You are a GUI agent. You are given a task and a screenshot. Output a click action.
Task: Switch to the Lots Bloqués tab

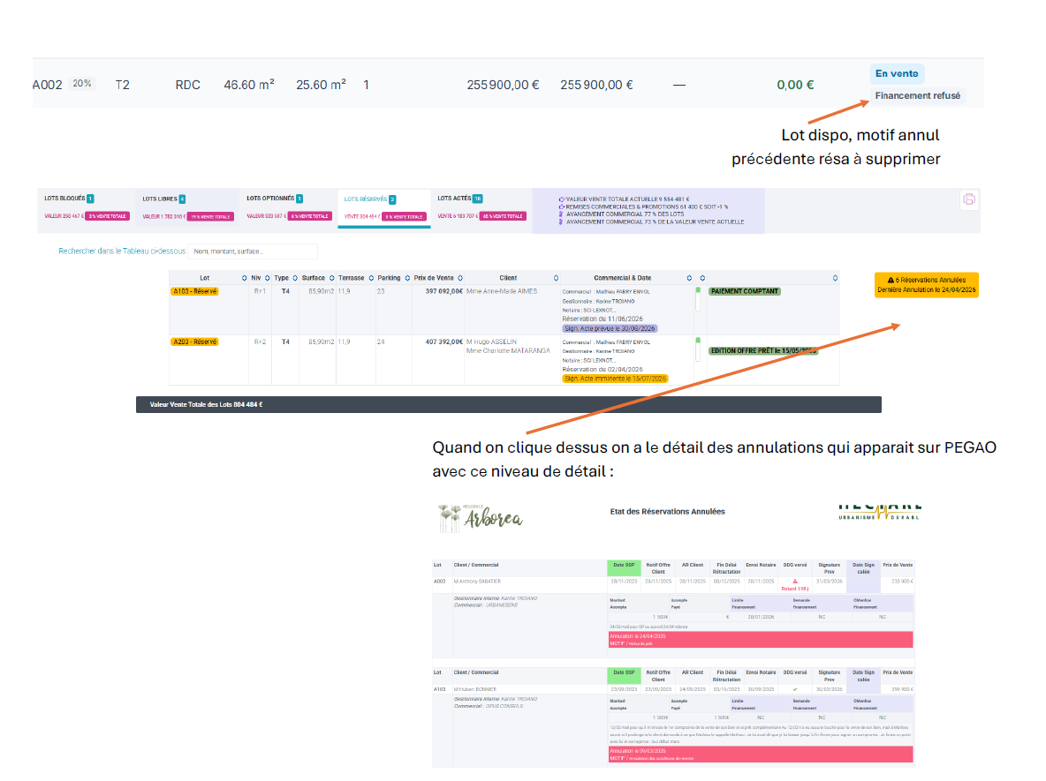point(86,208)
